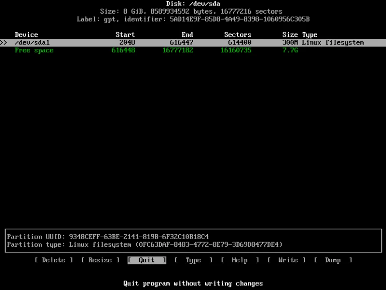This screenshot has height=290, width=386.
Task: Click the Type column header
Action: coord(310,35)
